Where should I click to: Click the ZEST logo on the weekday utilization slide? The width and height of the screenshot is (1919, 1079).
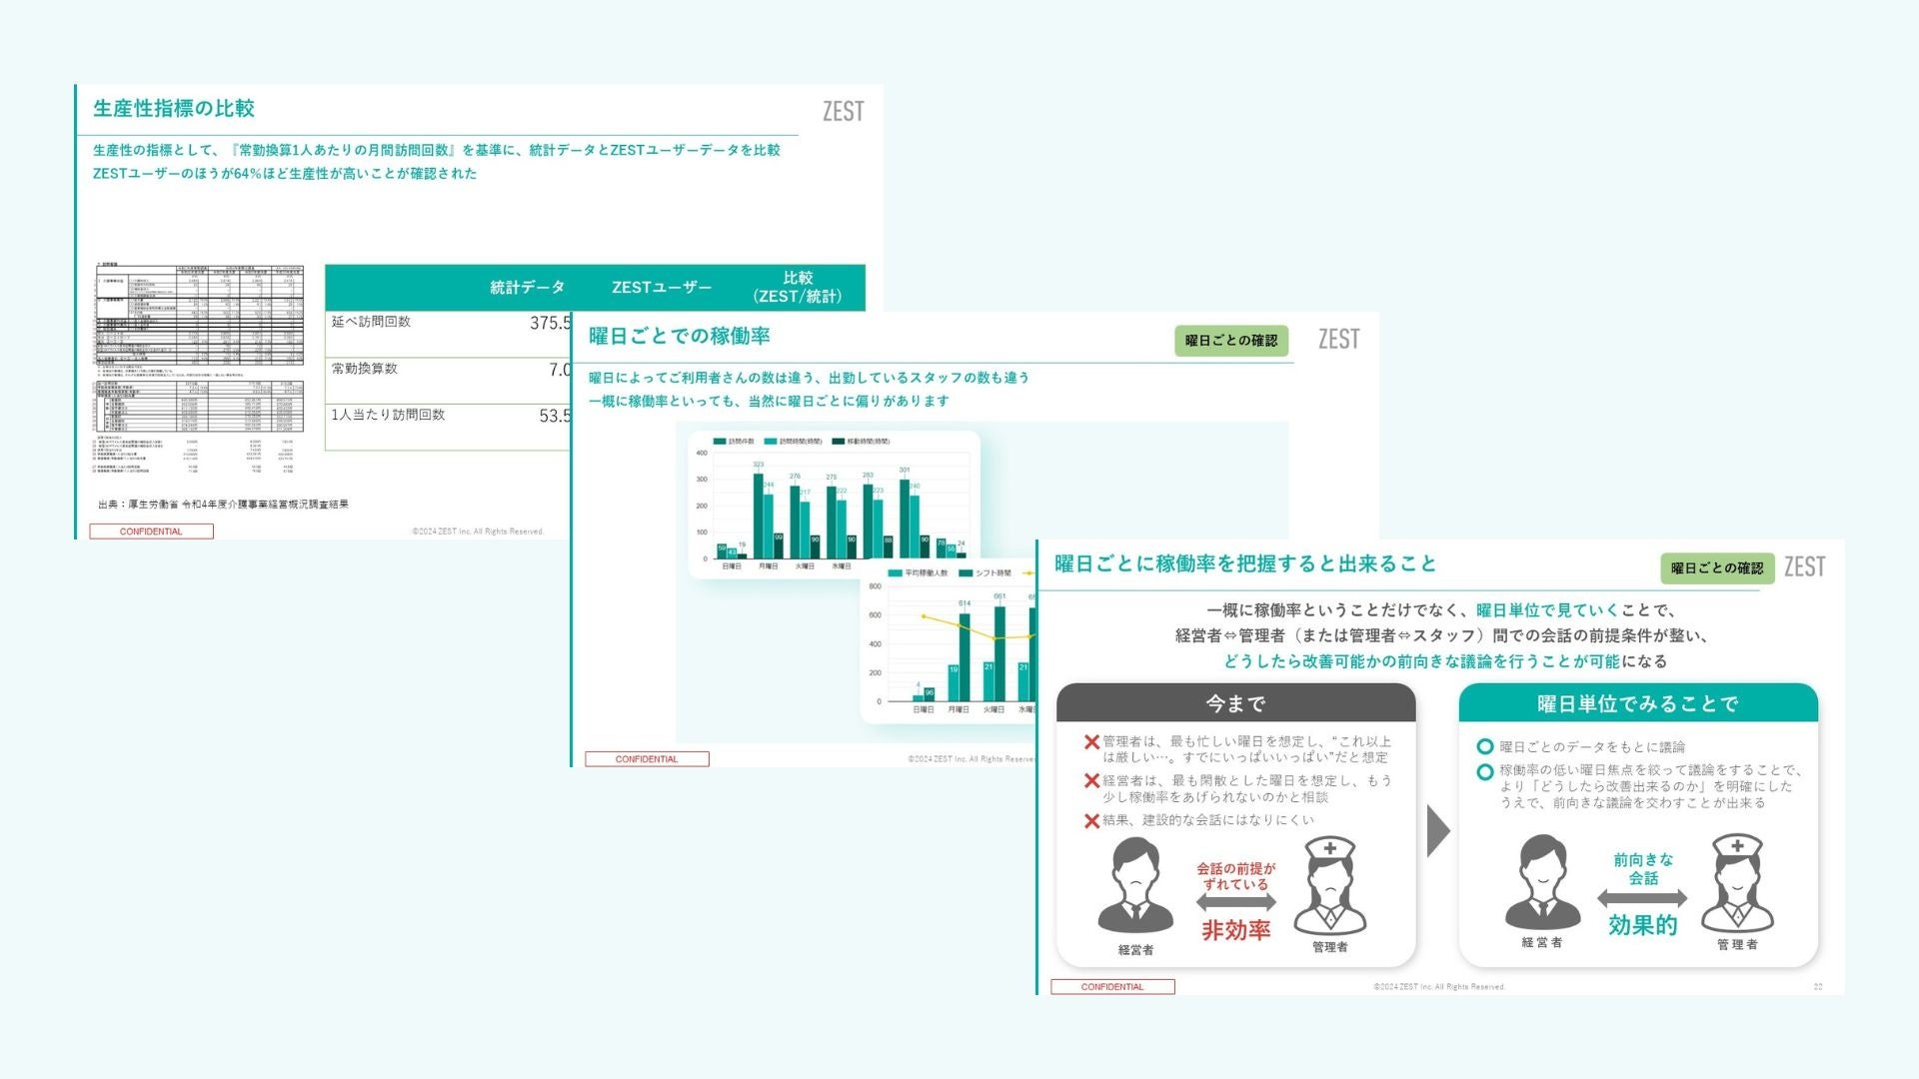click(1338, 339)
